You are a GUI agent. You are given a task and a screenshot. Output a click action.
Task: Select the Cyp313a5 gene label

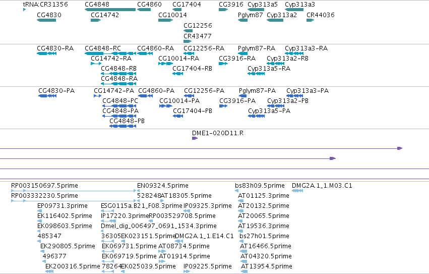263,5
